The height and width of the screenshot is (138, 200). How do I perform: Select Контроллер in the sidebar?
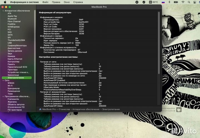point(13,62)
